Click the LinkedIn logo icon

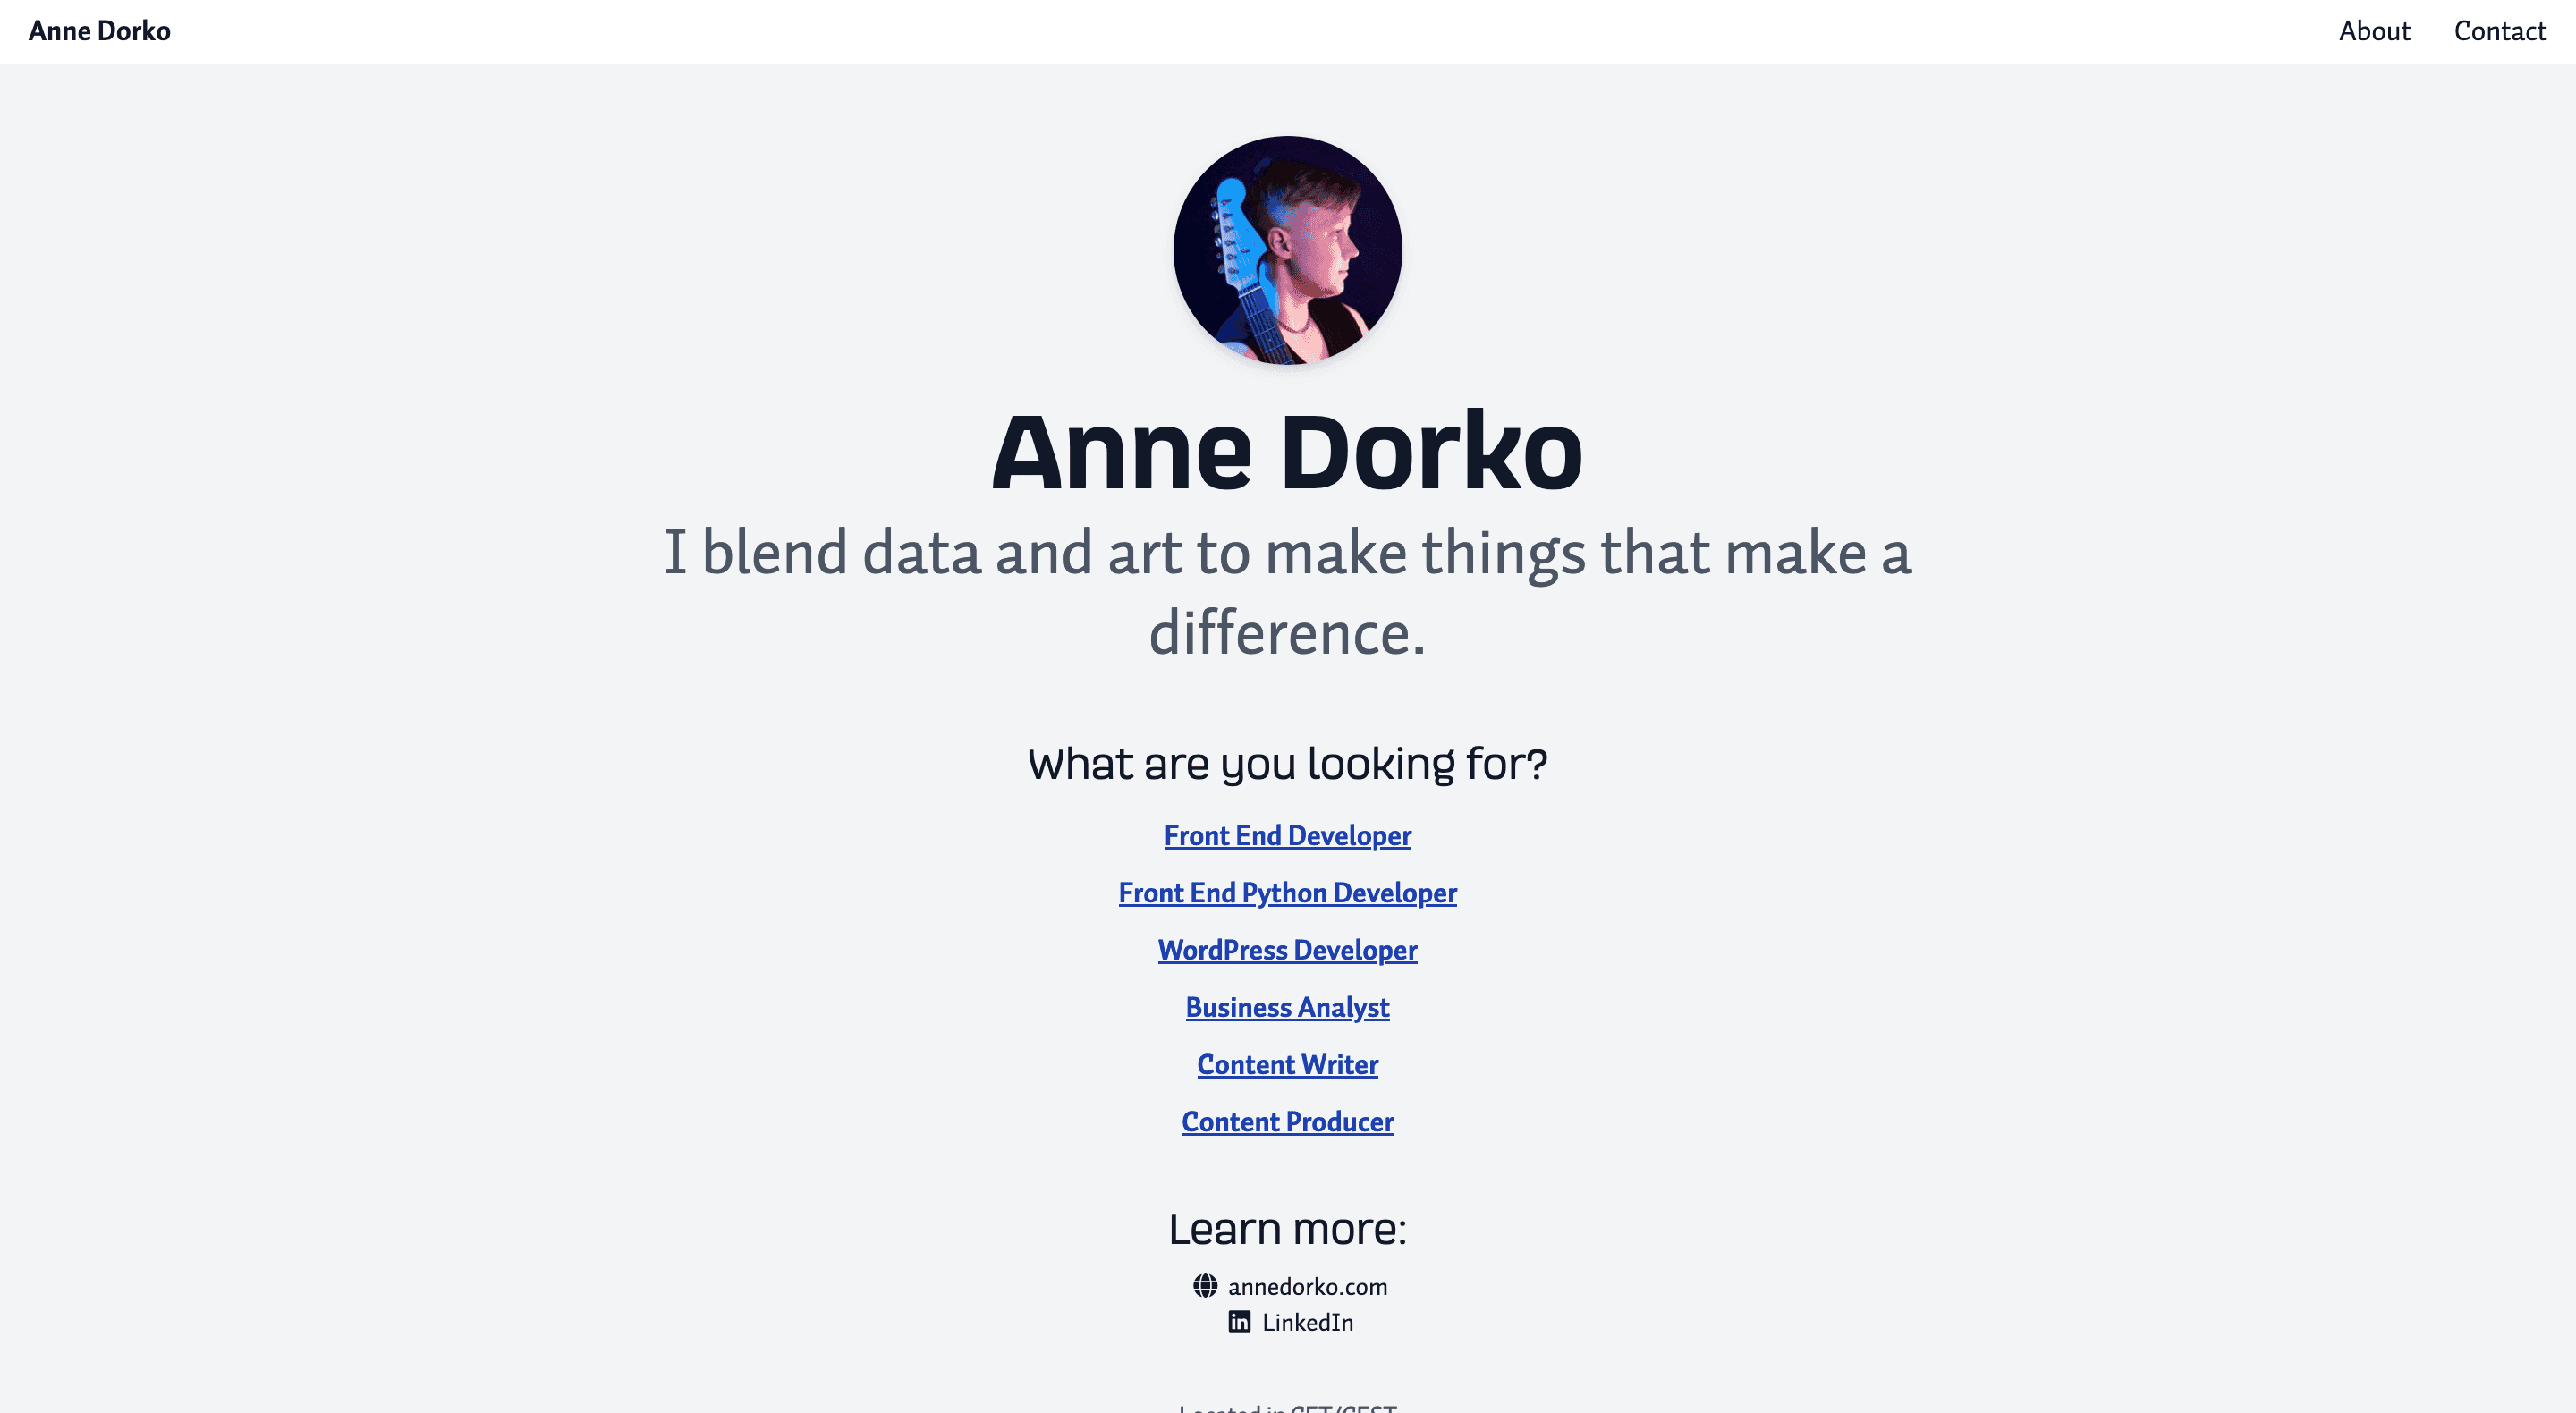tap(1239, 1322)
